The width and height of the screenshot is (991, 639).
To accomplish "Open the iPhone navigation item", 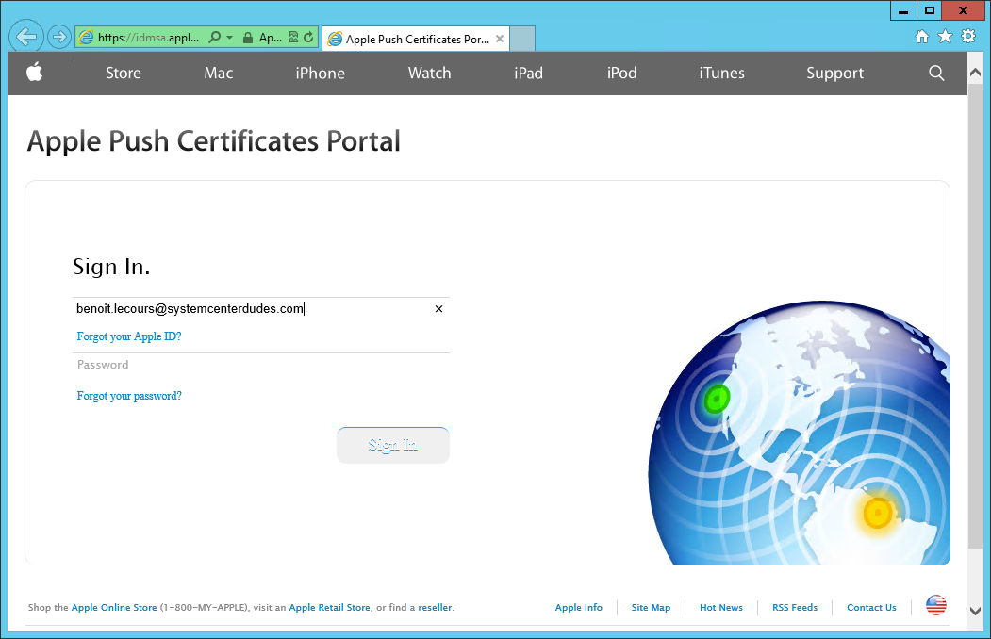I will (321, 74).
